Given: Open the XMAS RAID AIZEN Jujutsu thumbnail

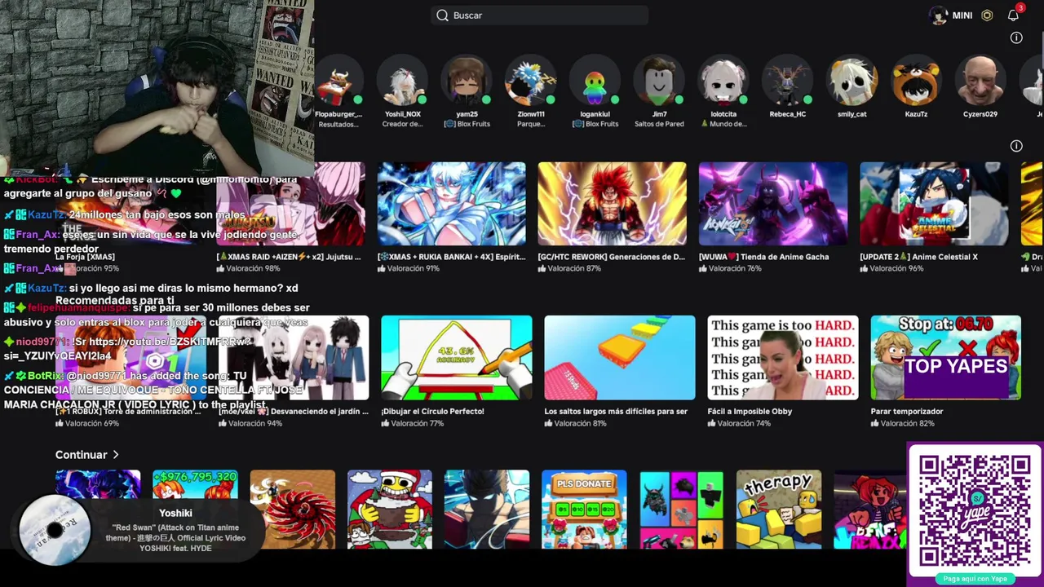Looking at the screenshot, I should pyautogui.click(x=290, y=204).
